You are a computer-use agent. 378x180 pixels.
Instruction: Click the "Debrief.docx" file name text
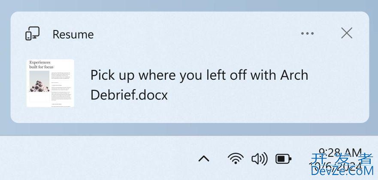129,95
